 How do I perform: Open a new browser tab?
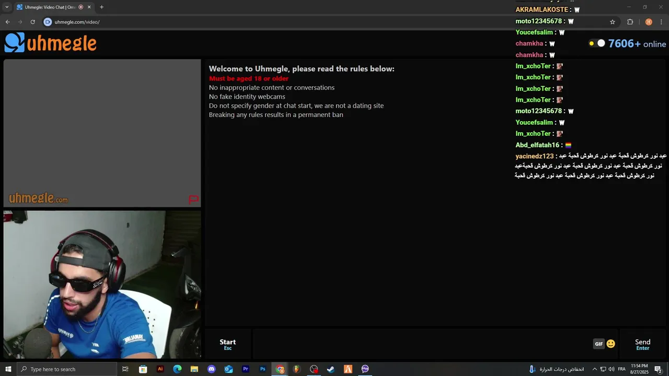(x=101, y=7)
